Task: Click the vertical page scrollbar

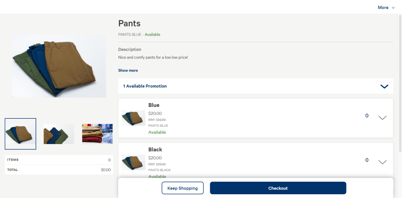Action: [400, 83]
